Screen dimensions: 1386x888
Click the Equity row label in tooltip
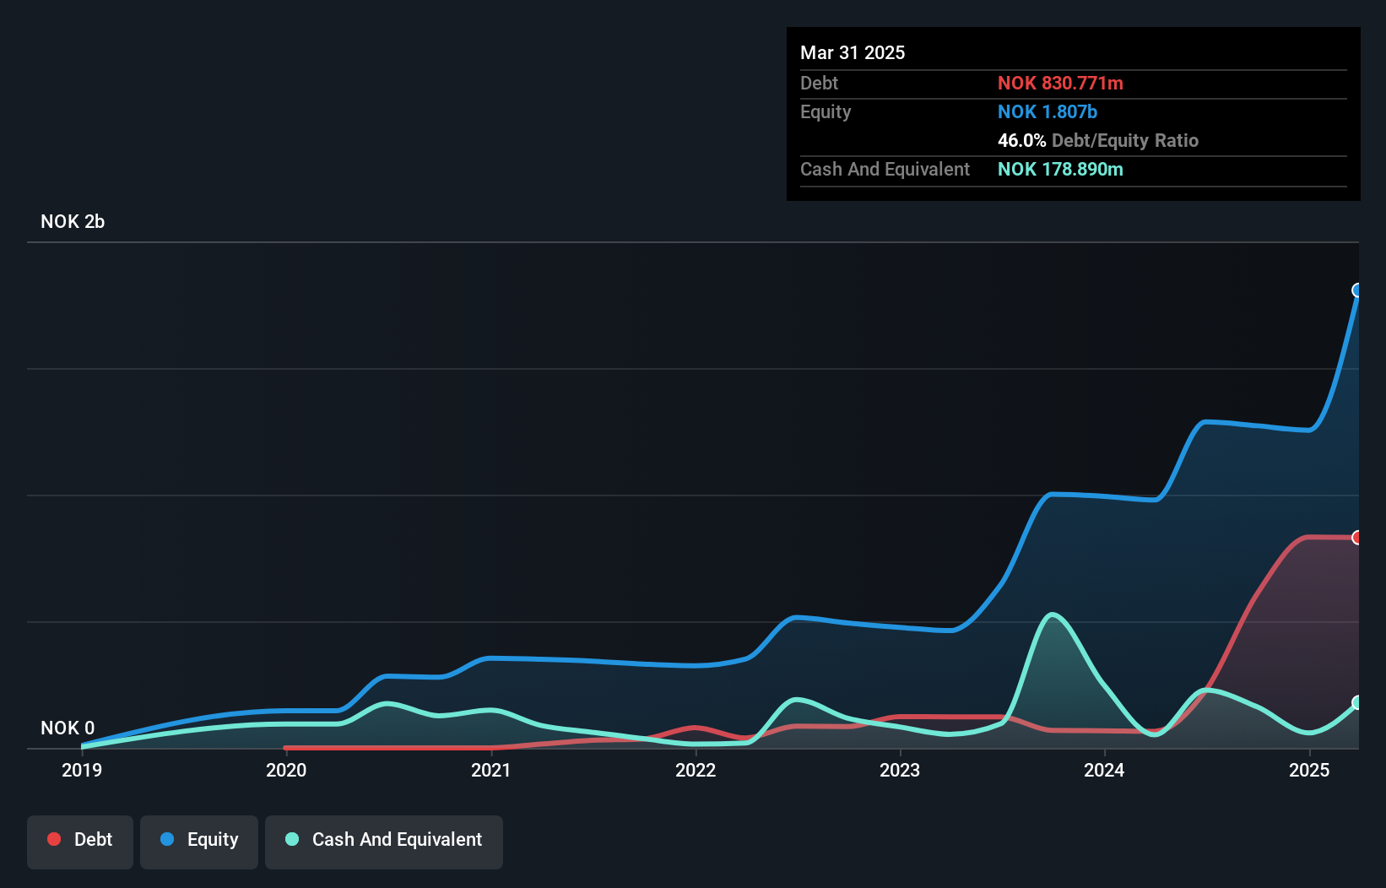click(826, 112)
